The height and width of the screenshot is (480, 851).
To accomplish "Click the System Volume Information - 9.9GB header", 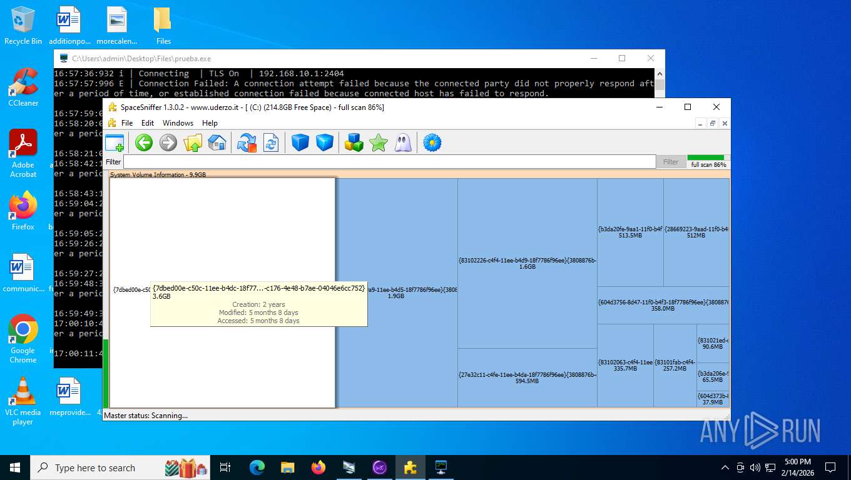I will pos(158,175).
